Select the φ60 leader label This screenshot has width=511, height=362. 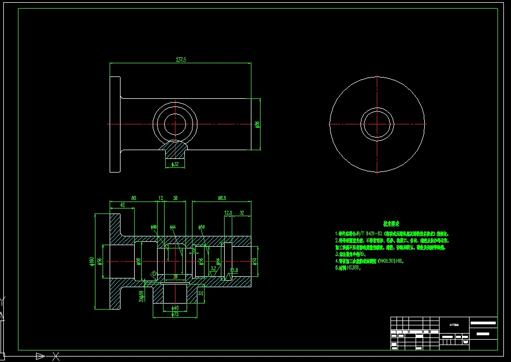click(x=154, y=227)
